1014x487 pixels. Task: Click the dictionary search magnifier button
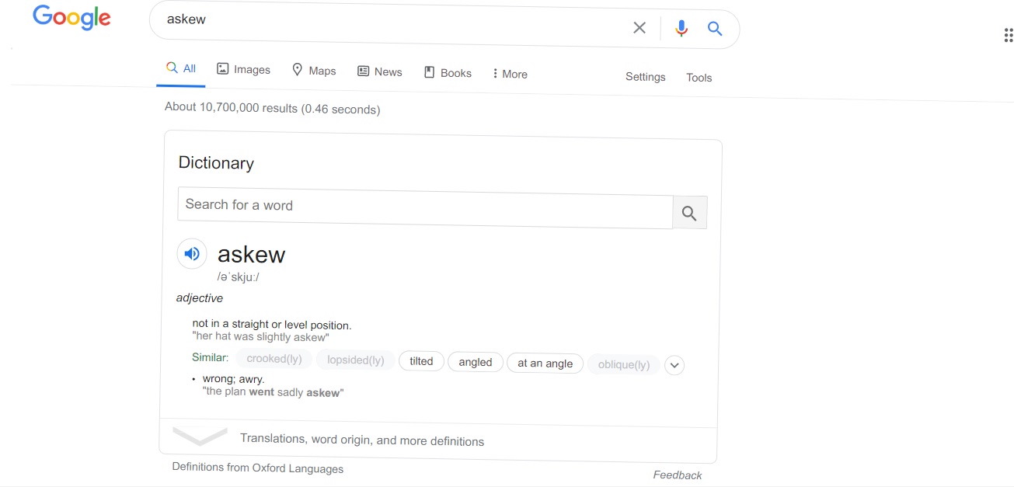pyautogui.click(x=689, y=213)
